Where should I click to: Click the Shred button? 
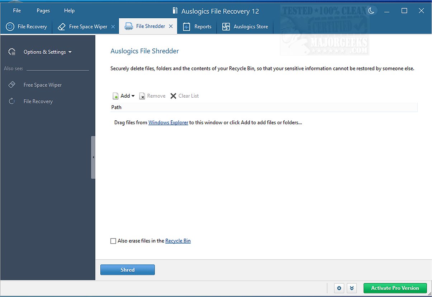(x=127, y=270)
